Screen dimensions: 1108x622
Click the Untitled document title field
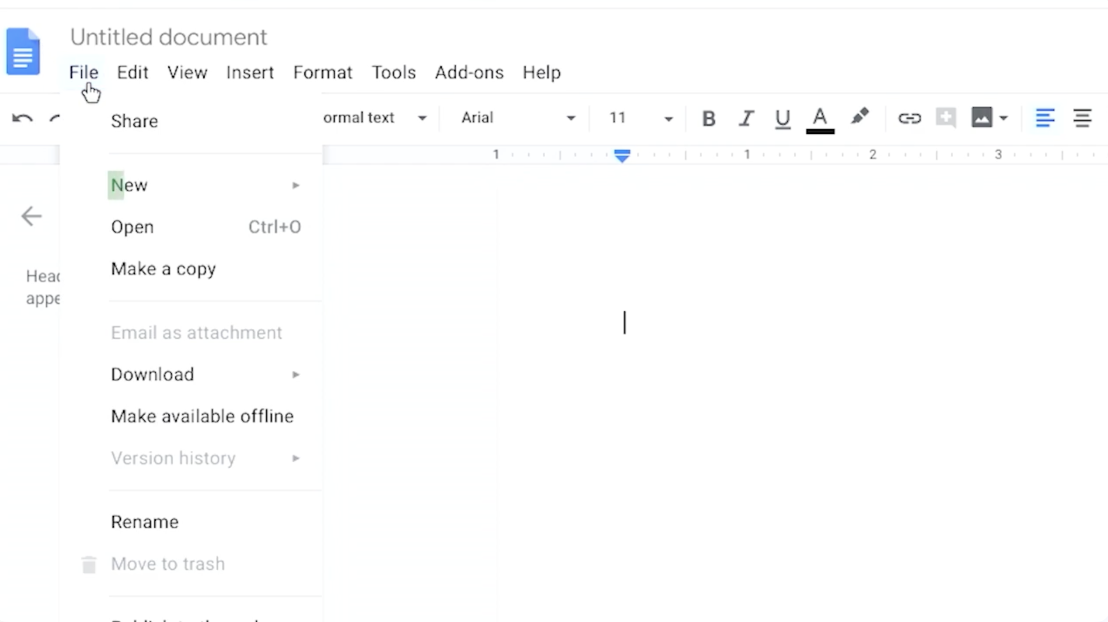click(169, 37)
